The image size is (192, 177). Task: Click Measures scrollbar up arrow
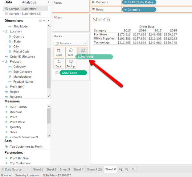(49, 106)
